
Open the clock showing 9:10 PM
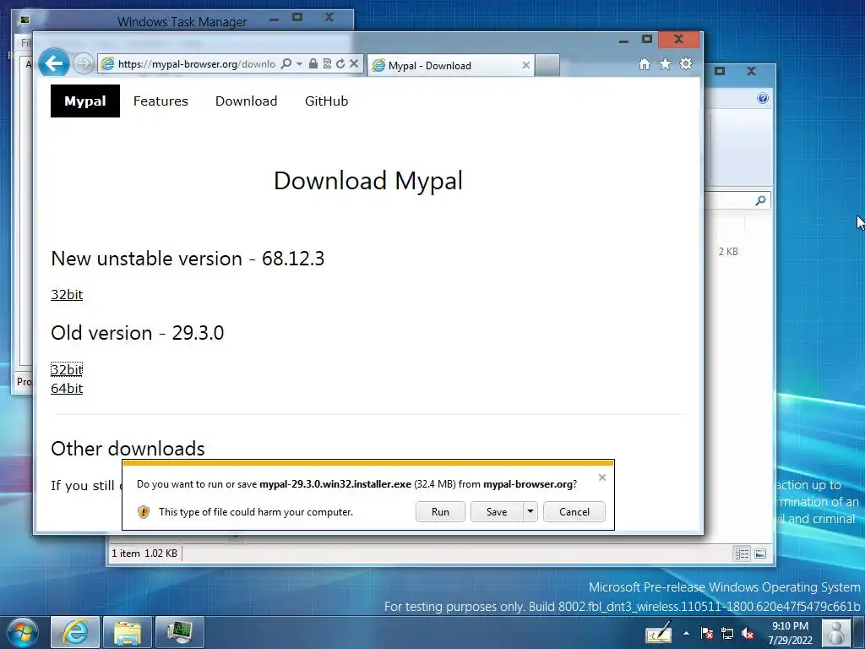pyautogui.click(x=790, y=633)
